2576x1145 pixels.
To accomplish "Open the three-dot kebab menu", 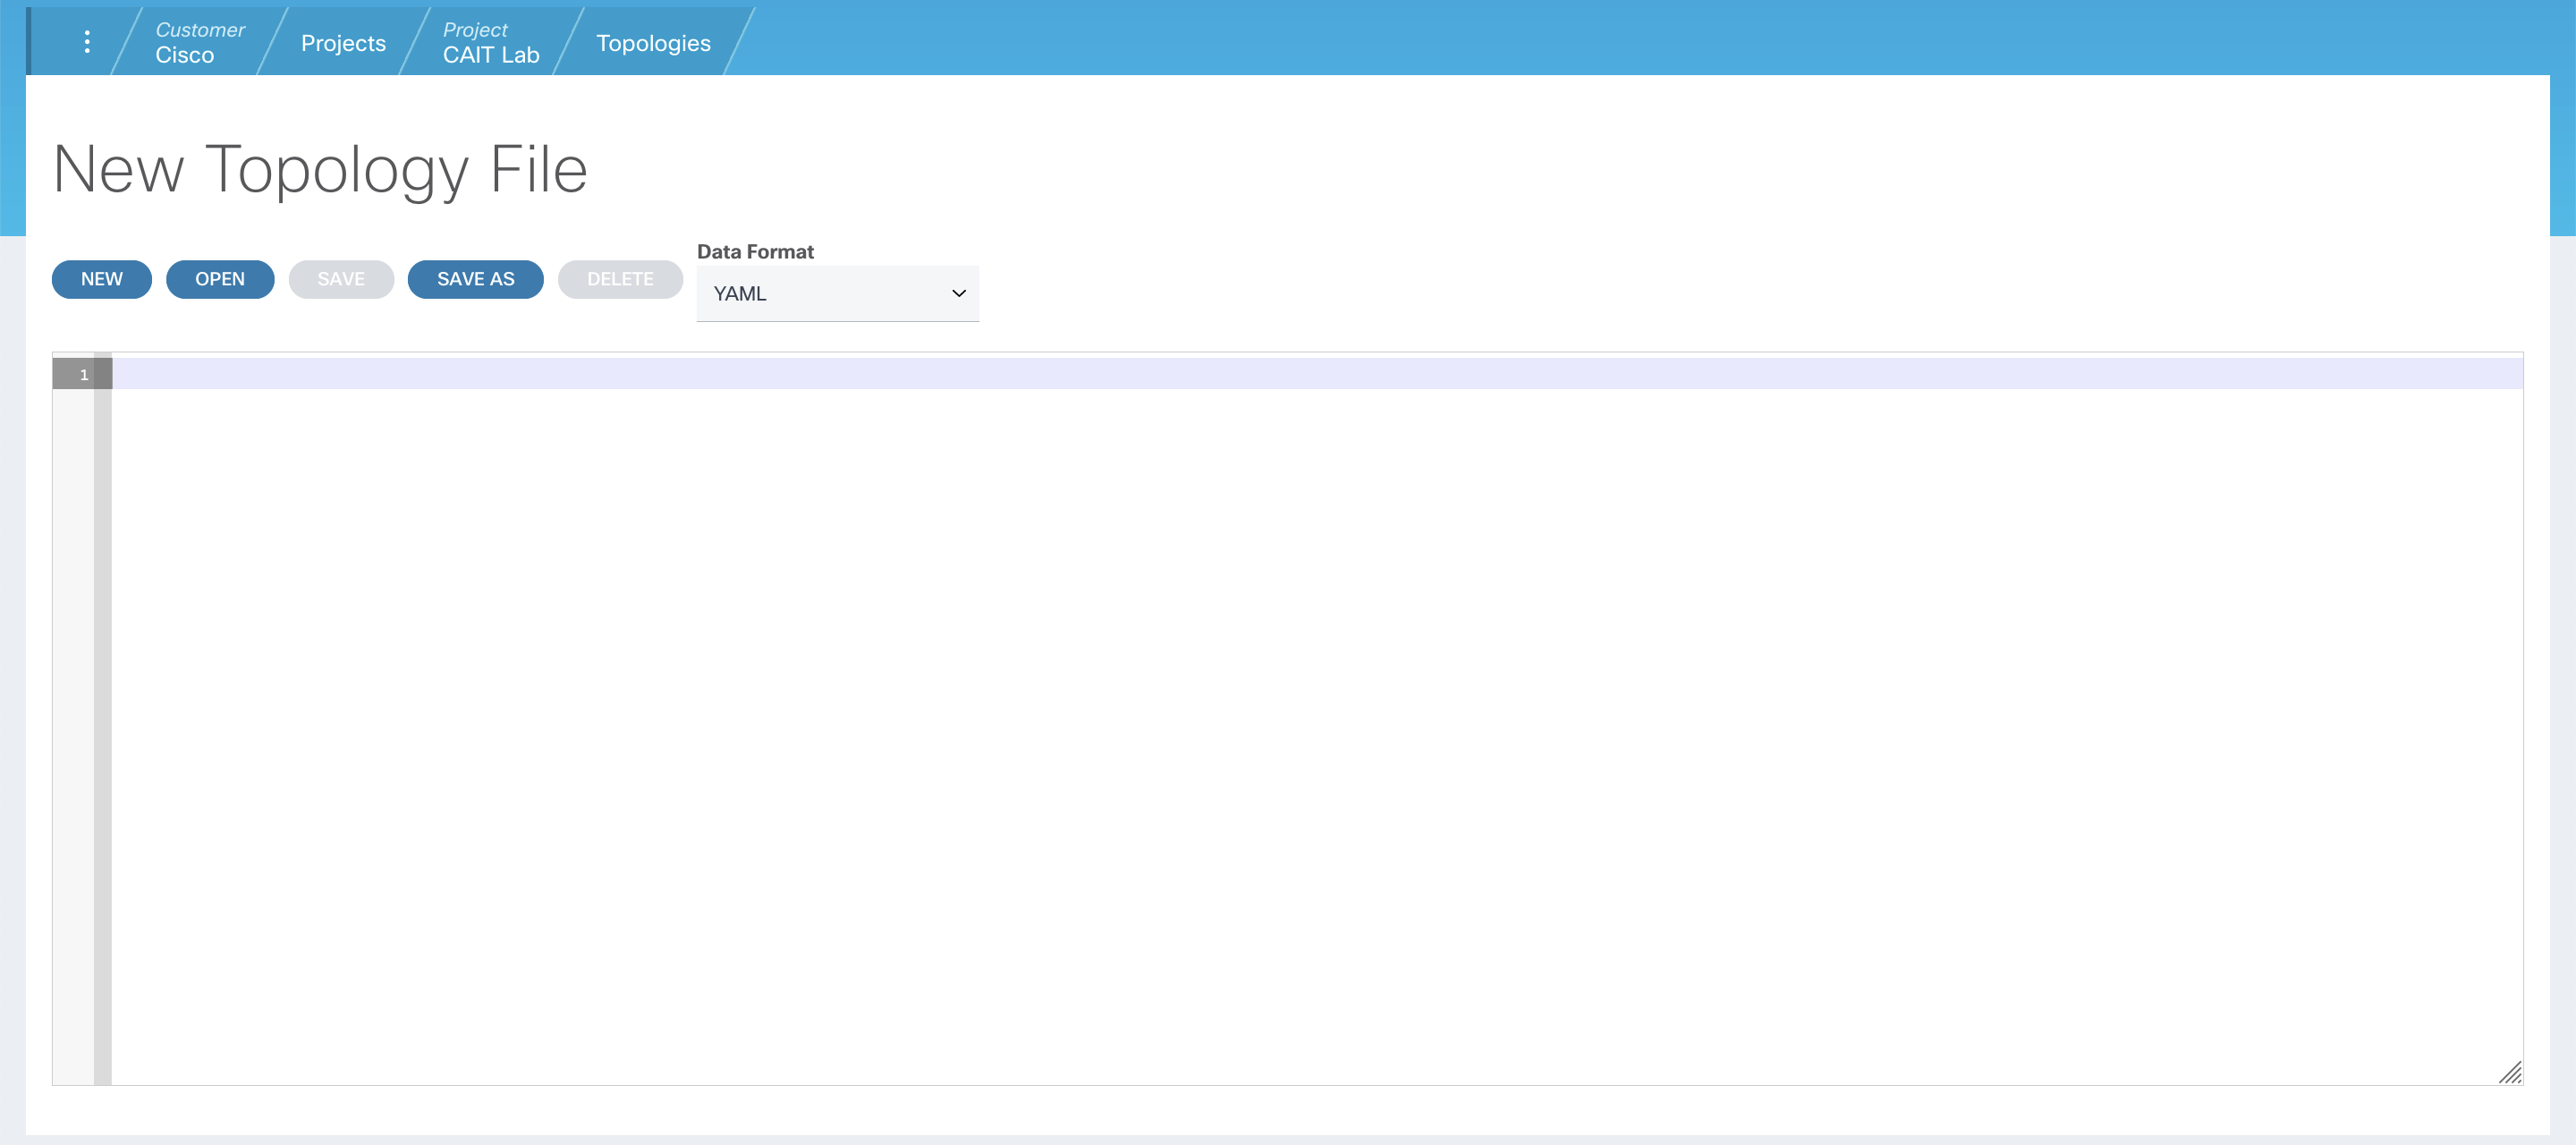I will click(87, 42).
